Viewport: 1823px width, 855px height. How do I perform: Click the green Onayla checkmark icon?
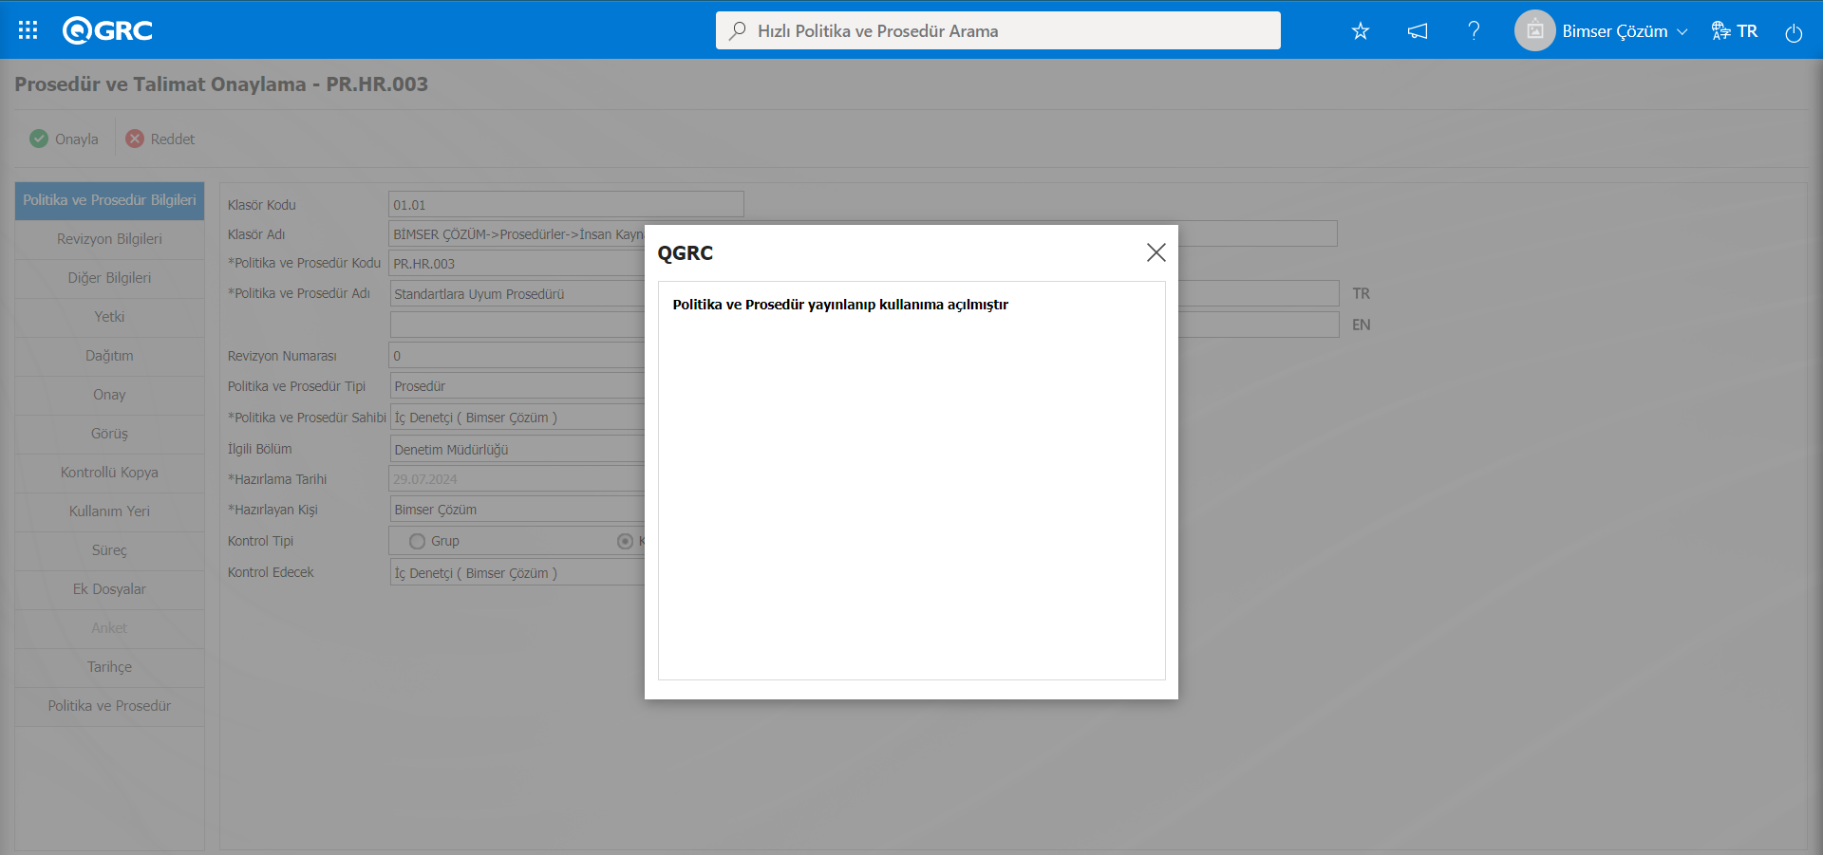coord(39,139)
